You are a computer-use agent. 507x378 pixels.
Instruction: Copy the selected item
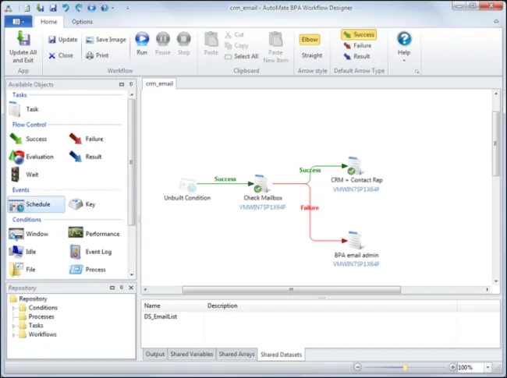pos(236,45)
